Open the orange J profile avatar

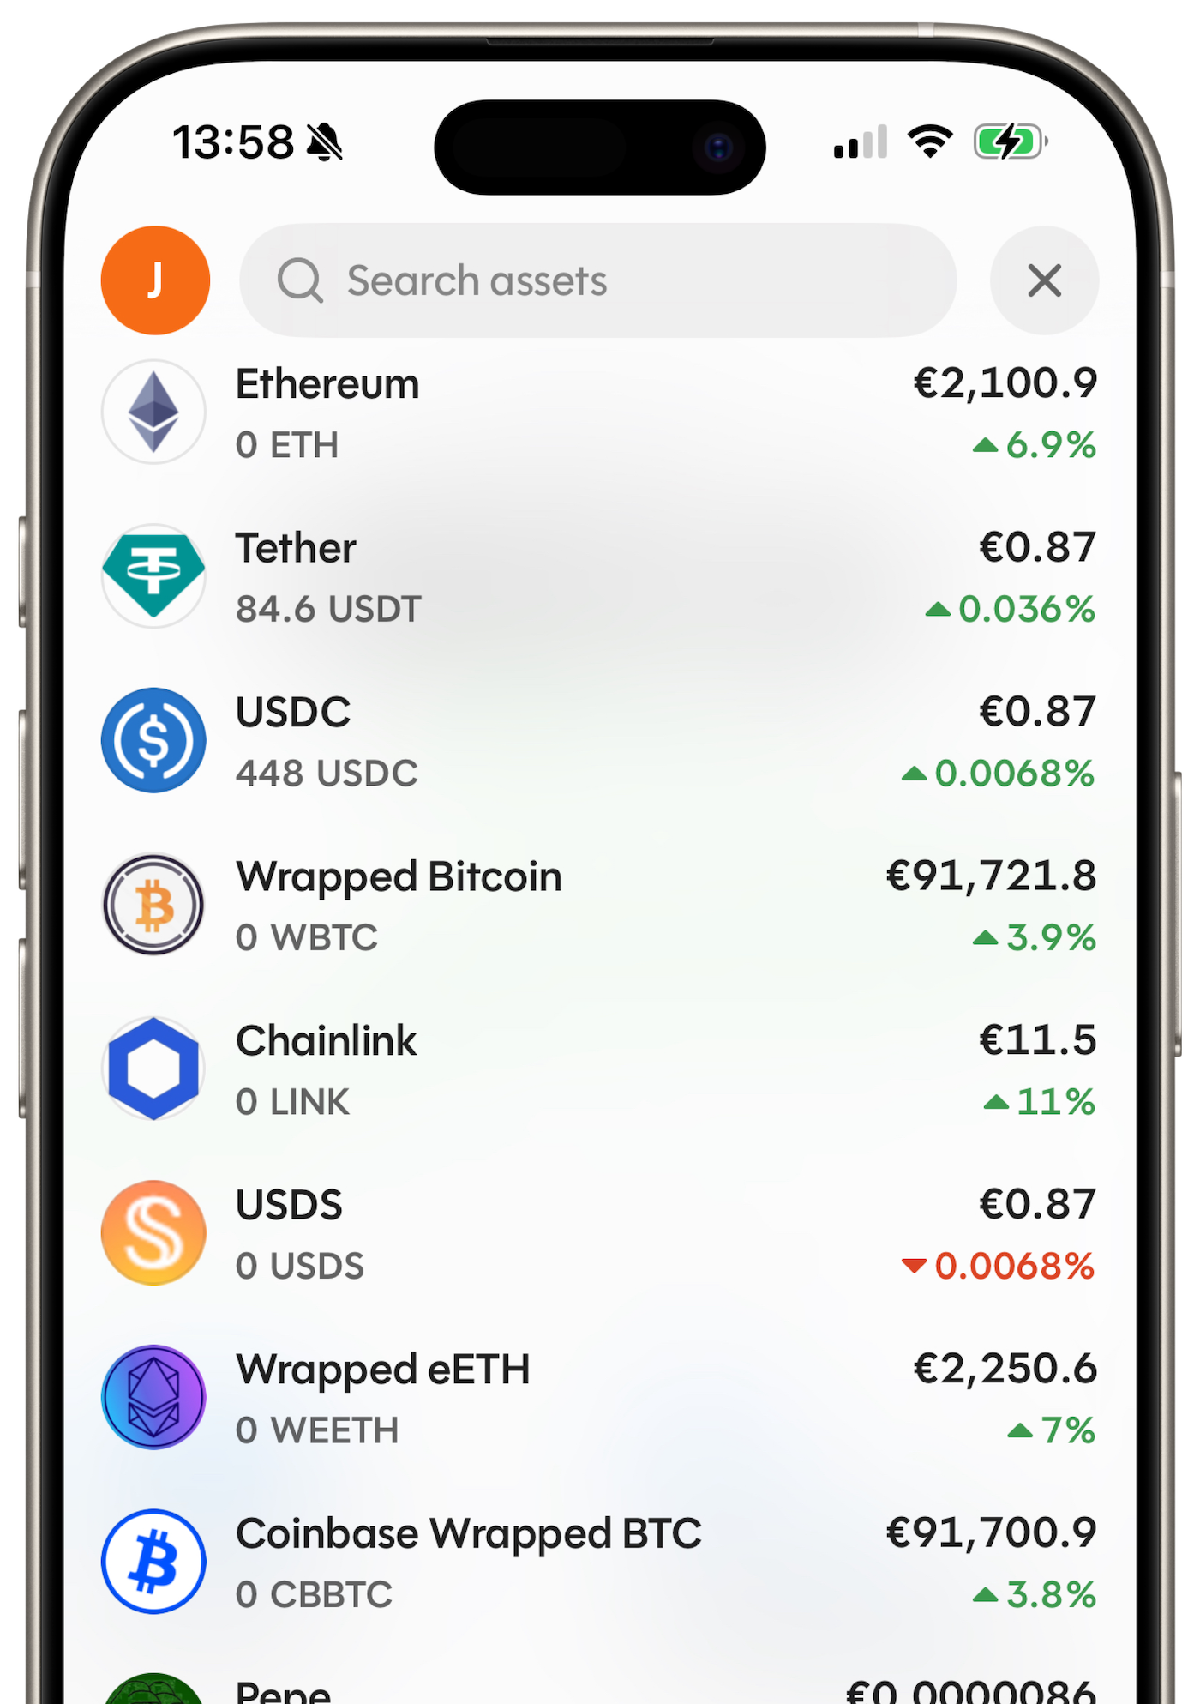pos(155,280)
